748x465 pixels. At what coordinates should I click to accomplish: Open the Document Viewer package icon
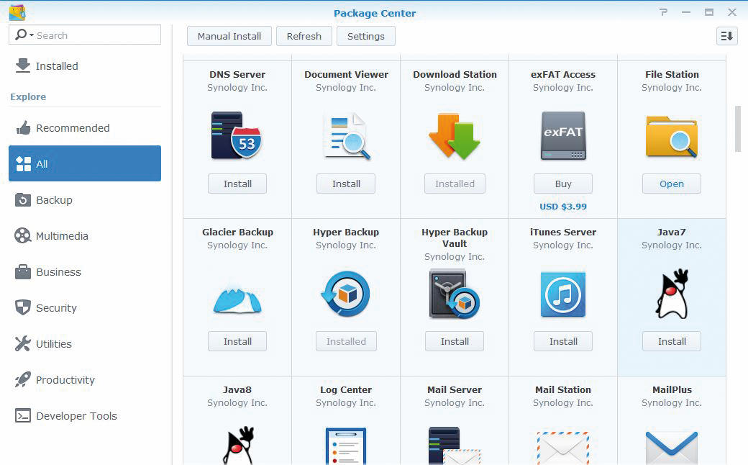(x=347, y=136)
